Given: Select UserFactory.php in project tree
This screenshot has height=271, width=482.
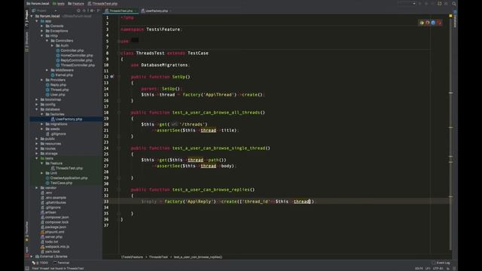Looking at the screenshot, I should pos(69,119).
